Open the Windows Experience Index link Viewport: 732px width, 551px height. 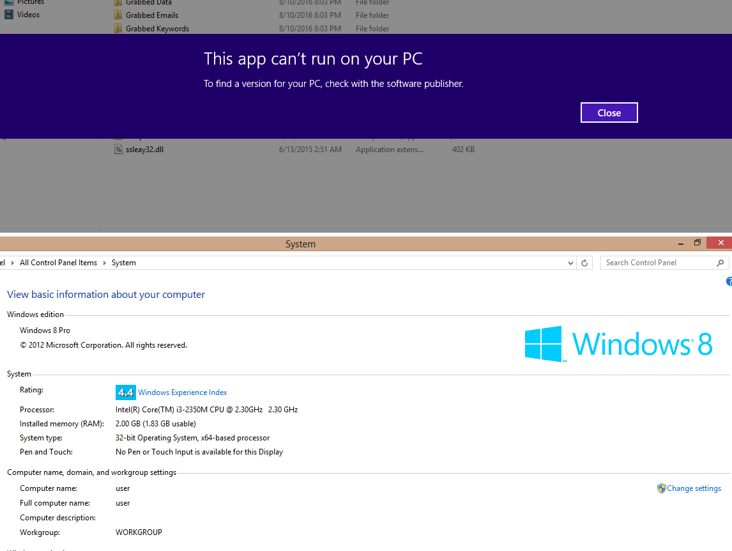[x=183, y=392]
